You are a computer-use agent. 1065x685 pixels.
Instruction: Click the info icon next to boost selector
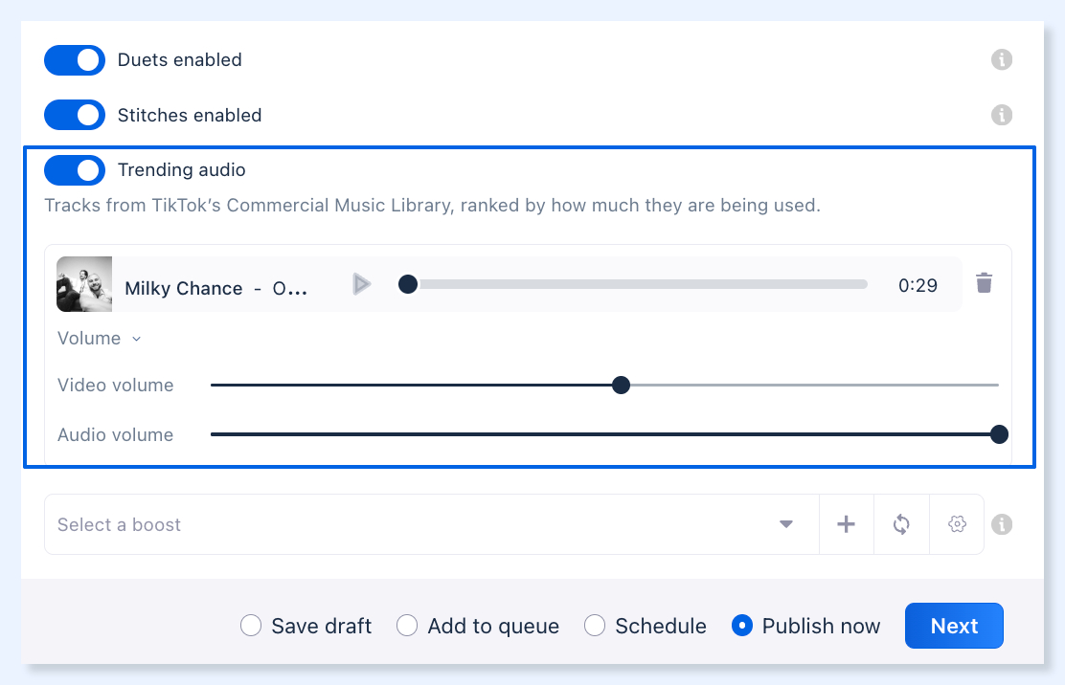1001,524
